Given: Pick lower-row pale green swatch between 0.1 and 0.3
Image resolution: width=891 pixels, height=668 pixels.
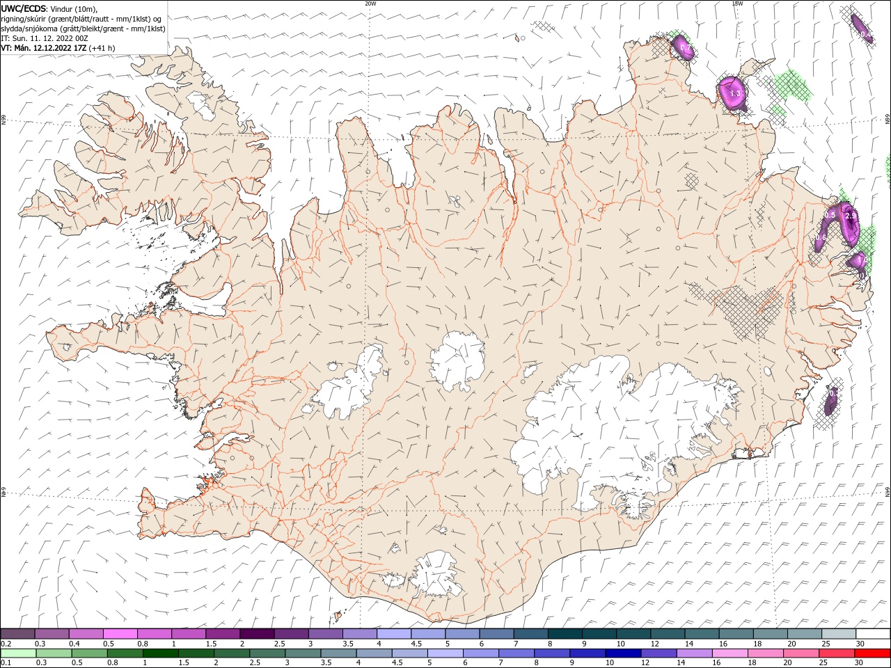Looking at the screenshot, I should [x=18, y=653].
